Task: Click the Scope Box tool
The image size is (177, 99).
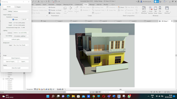Action: coord(111,10)
